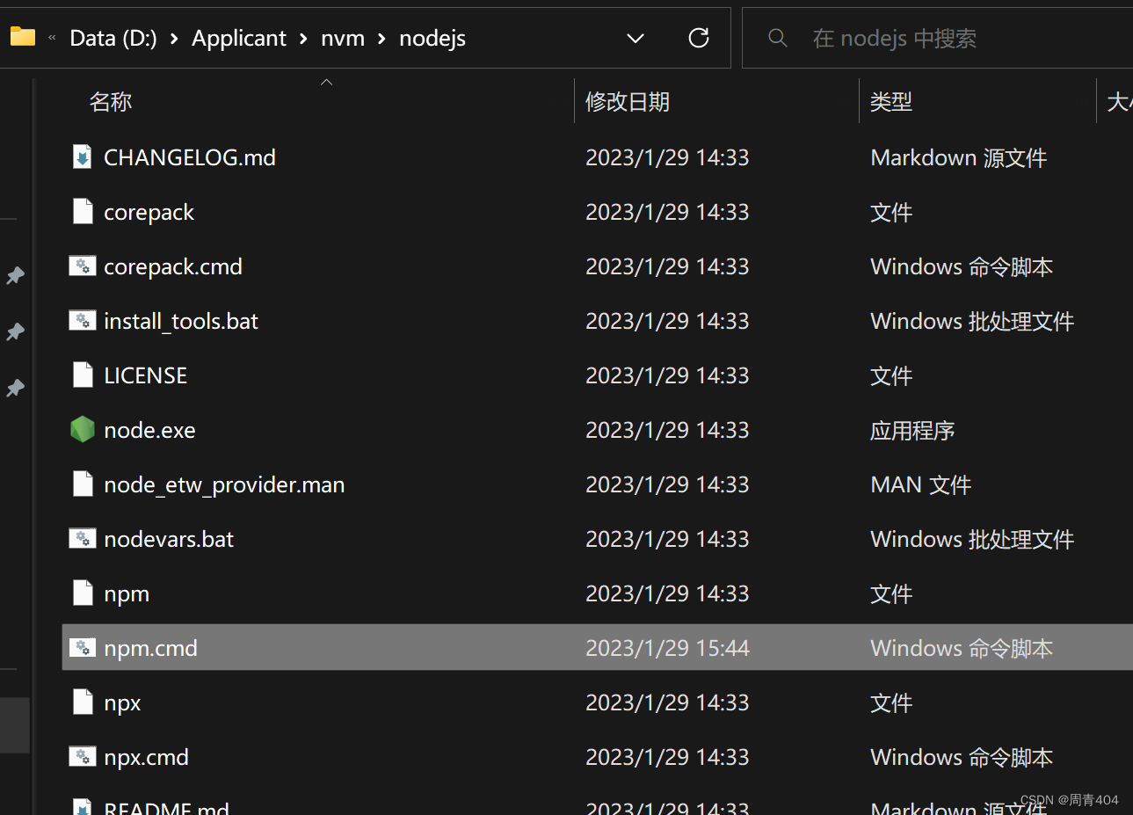Navigate to Applicant folder in breadcrumb
The width and height of the screenshot is (1133, 815).
click(239, 39)
